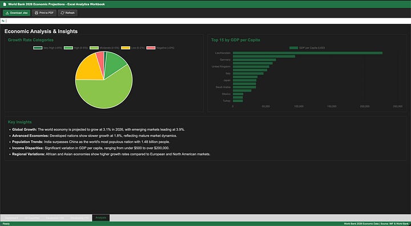Click the 'Key Insights' heading

click(x=19, y=122)
